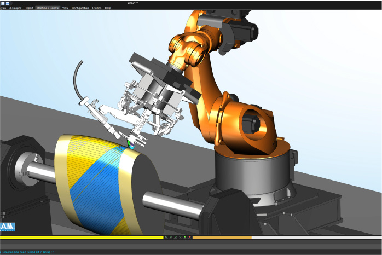Click the green status light beside the progress bar
Viewport: 382px width, 255px height.
coord(184,237)
